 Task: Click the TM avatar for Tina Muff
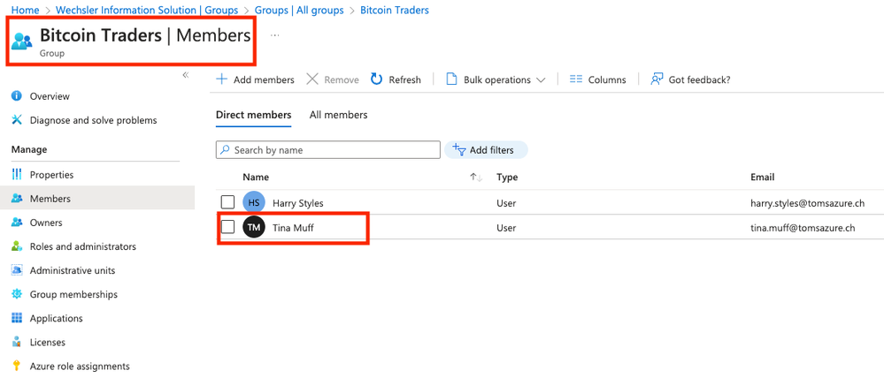point(254,227)
